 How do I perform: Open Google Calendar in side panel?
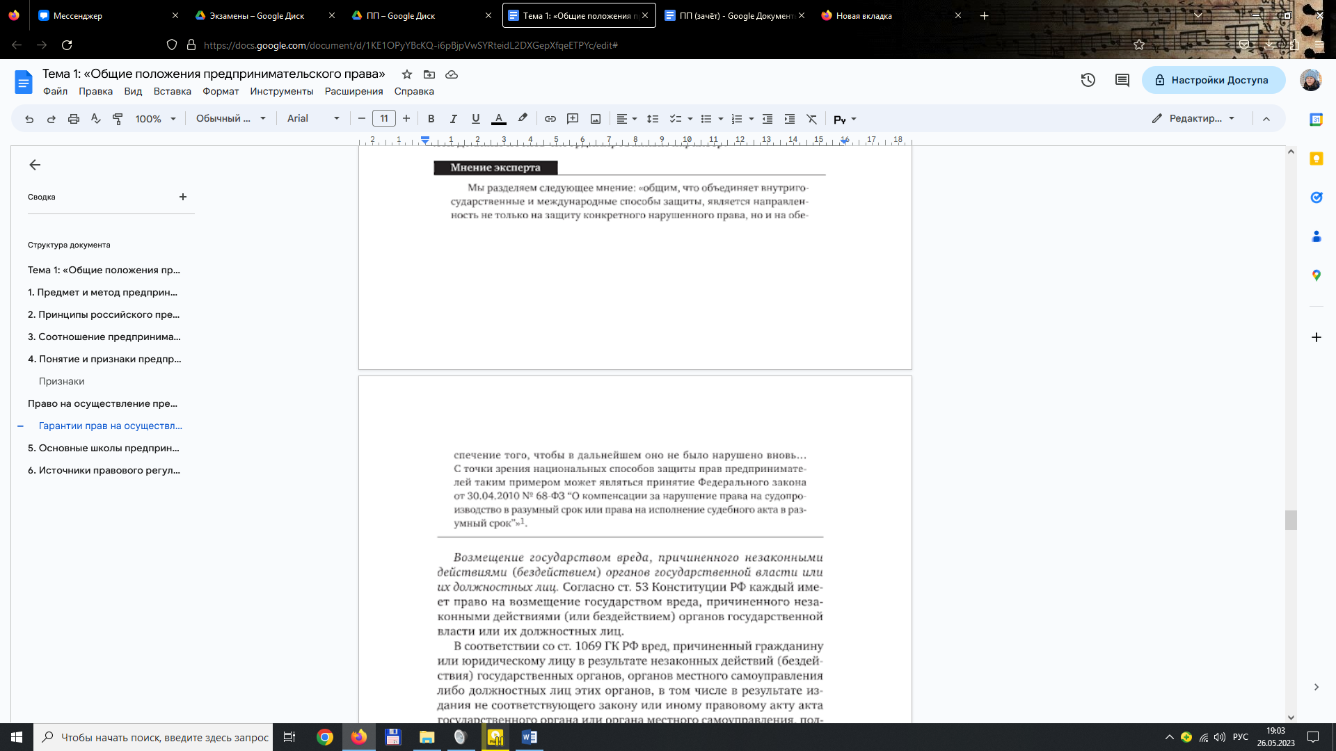coord(1316,120)
